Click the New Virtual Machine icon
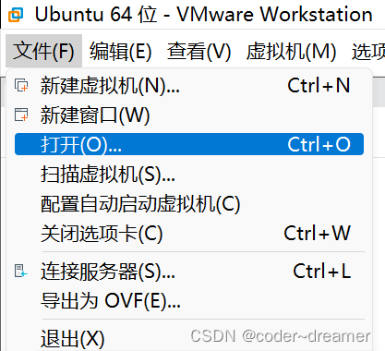The height and width of the screenshot is (351, 385). click(x=21, y=85)
